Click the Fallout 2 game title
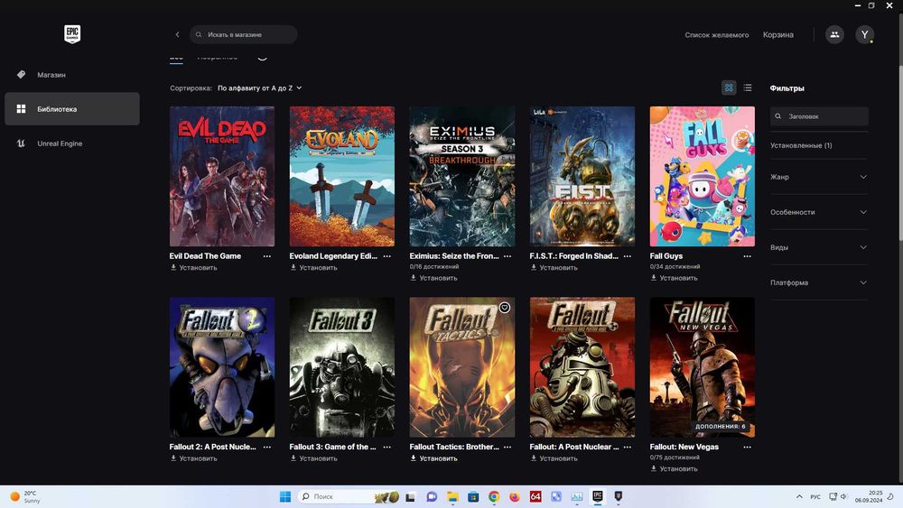The height and width of the screenshot is (508, 903). click(212, 447)
